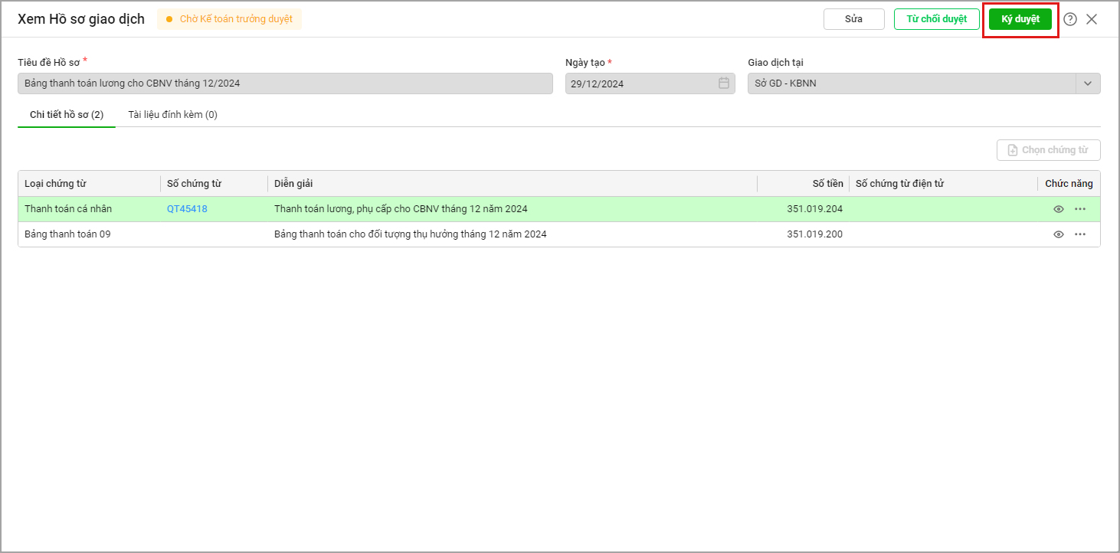Click the Tiêu đề Hồ sơ input field
This screenshot has height=553, width=1120.
(x=285, y=83)
